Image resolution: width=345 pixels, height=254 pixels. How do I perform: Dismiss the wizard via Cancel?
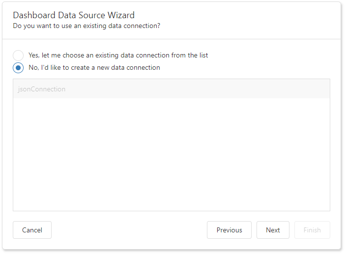point(32,230)
